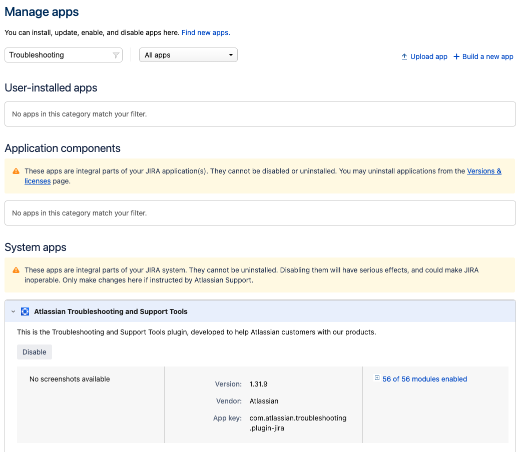Click the upload arrow icon
Screen dimensions: 520x452
tap(404, 56)
